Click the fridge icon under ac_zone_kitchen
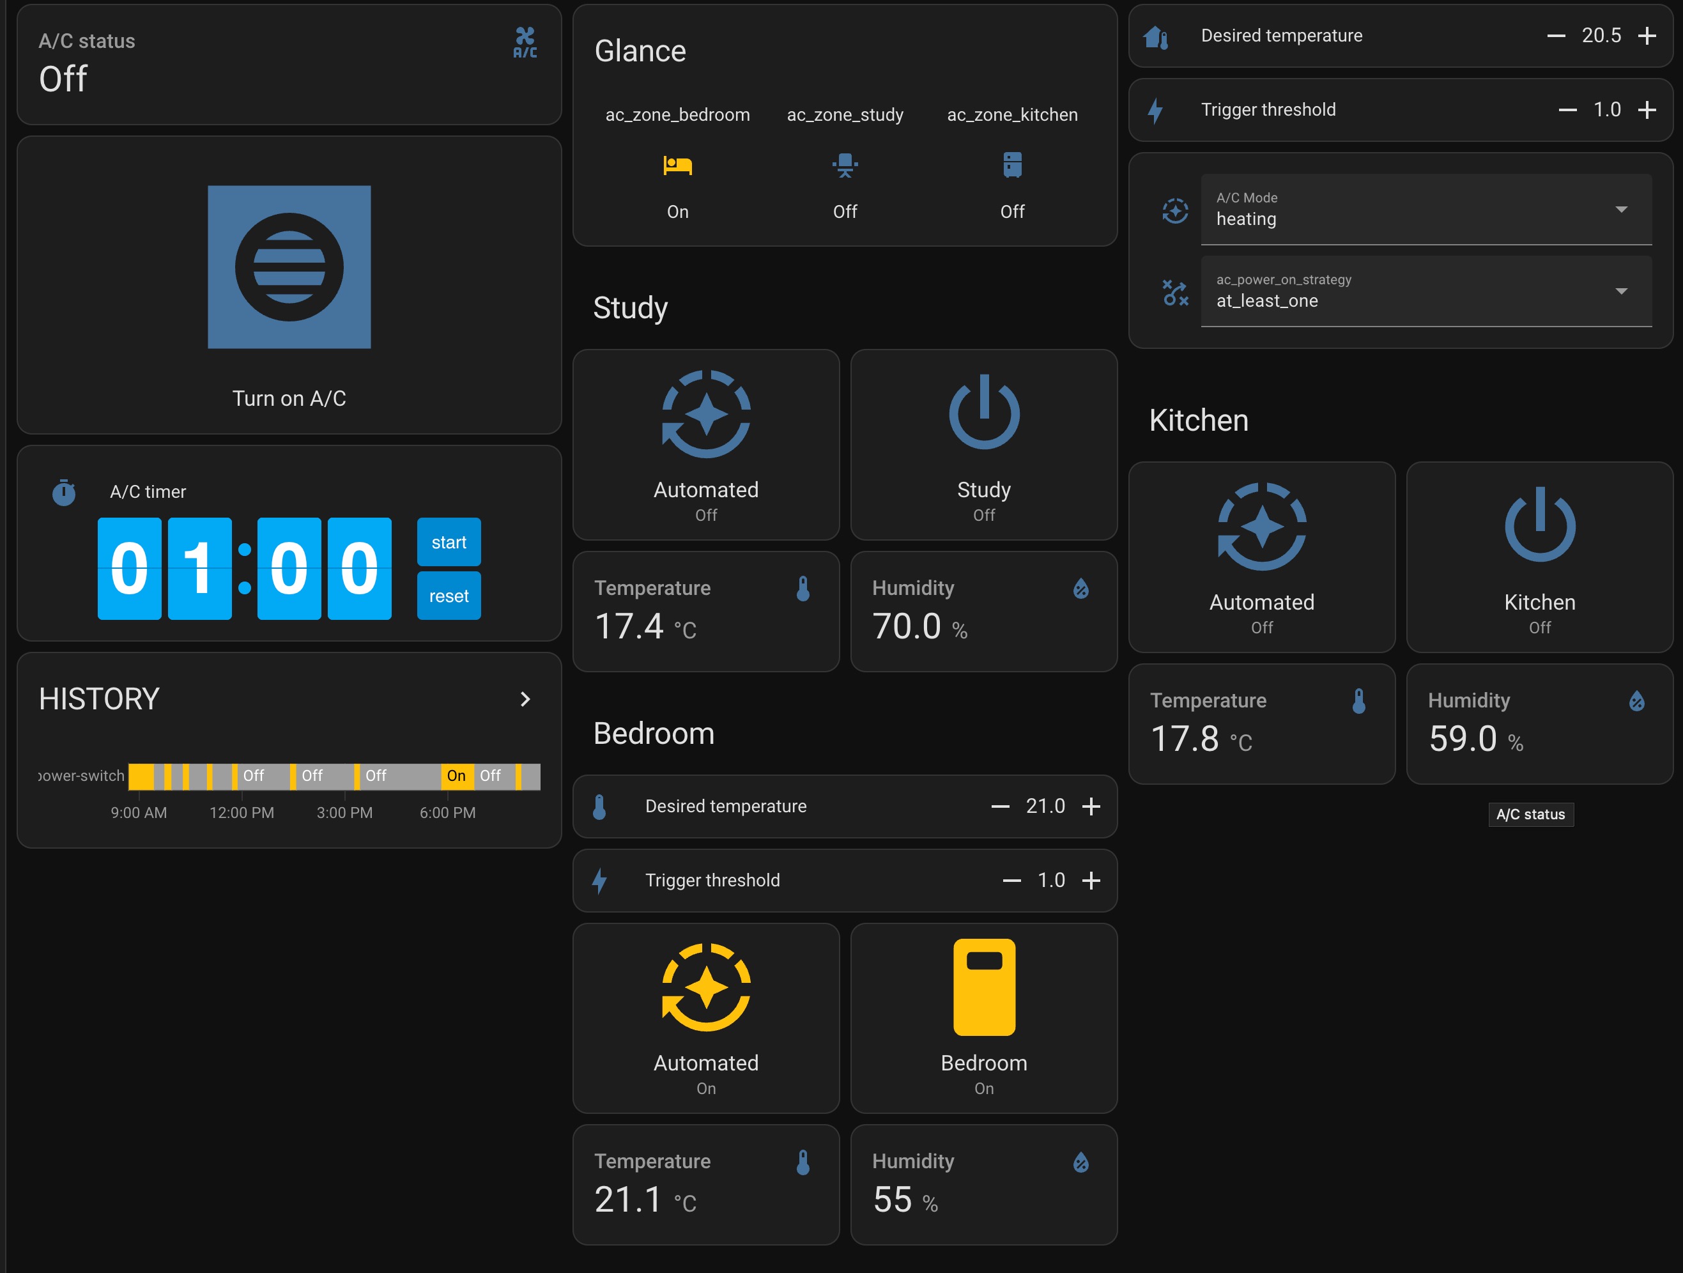The height and width of the screenshot is (1273, 1683). 1011,166
